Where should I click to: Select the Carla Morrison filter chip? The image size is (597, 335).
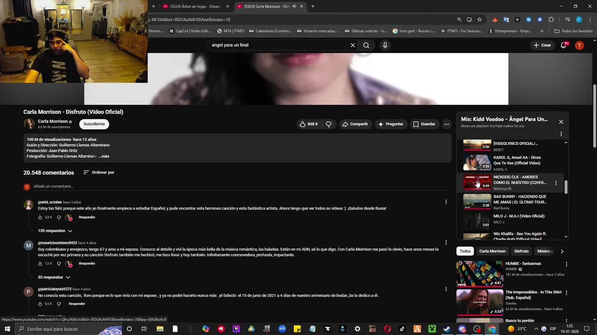[x=493, y=251]
